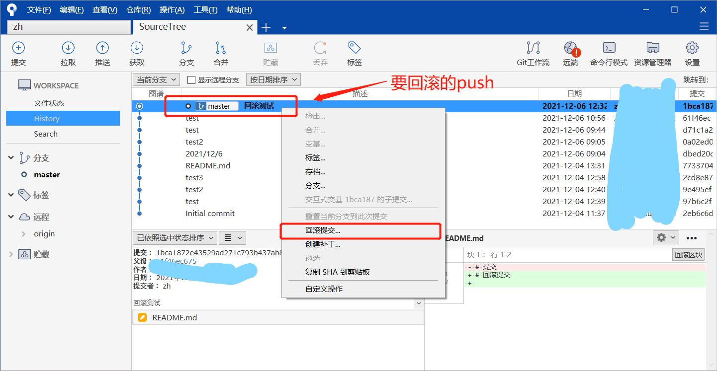Image resolution: width=717 pixels, height=371 pixels.
Task: Click the SourceTree logo icon
Action: coord(12,9)
